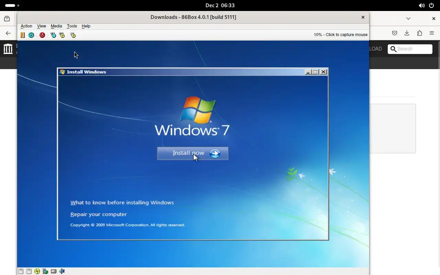Click the Install Windows title bar icon
The height and width of the screenshot is (275, 440).
pyautogui.click(x=62, y=72)
